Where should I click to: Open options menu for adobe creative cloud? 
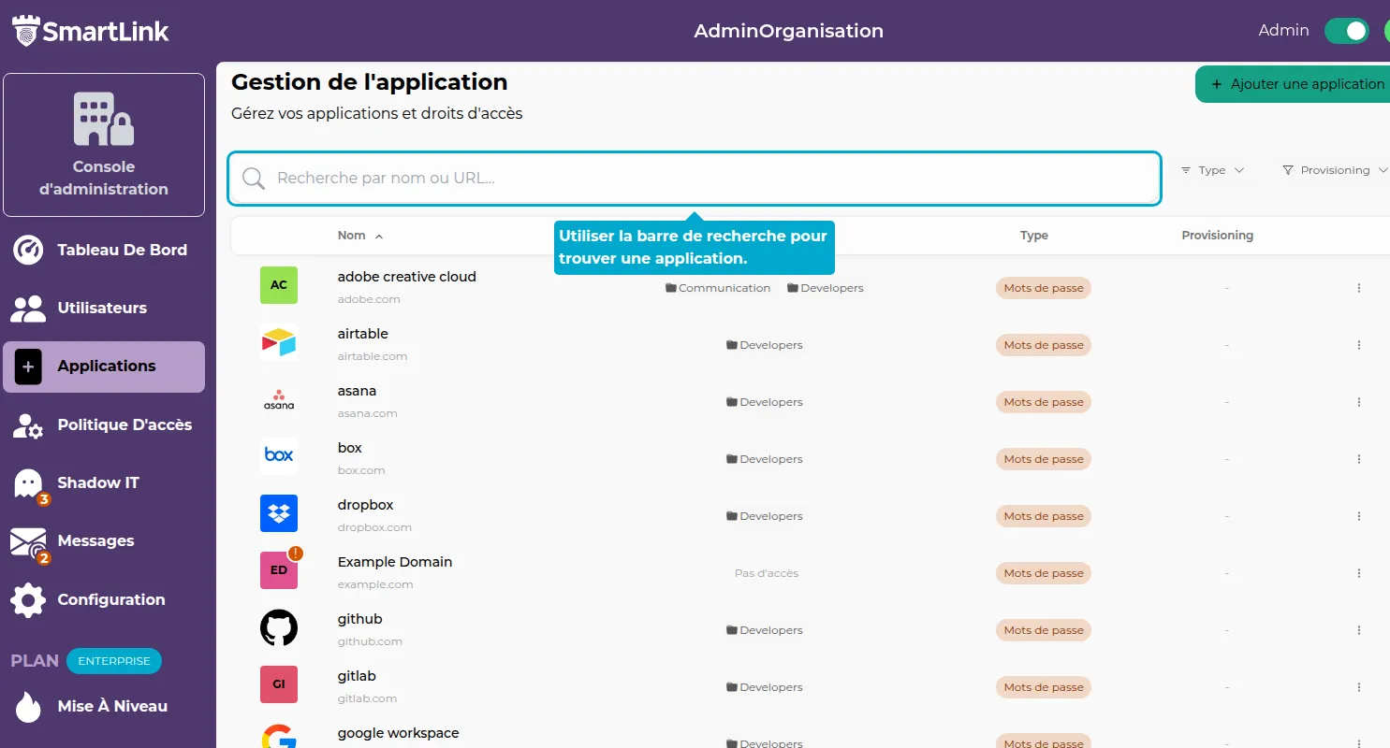[x=1359, y=288]
